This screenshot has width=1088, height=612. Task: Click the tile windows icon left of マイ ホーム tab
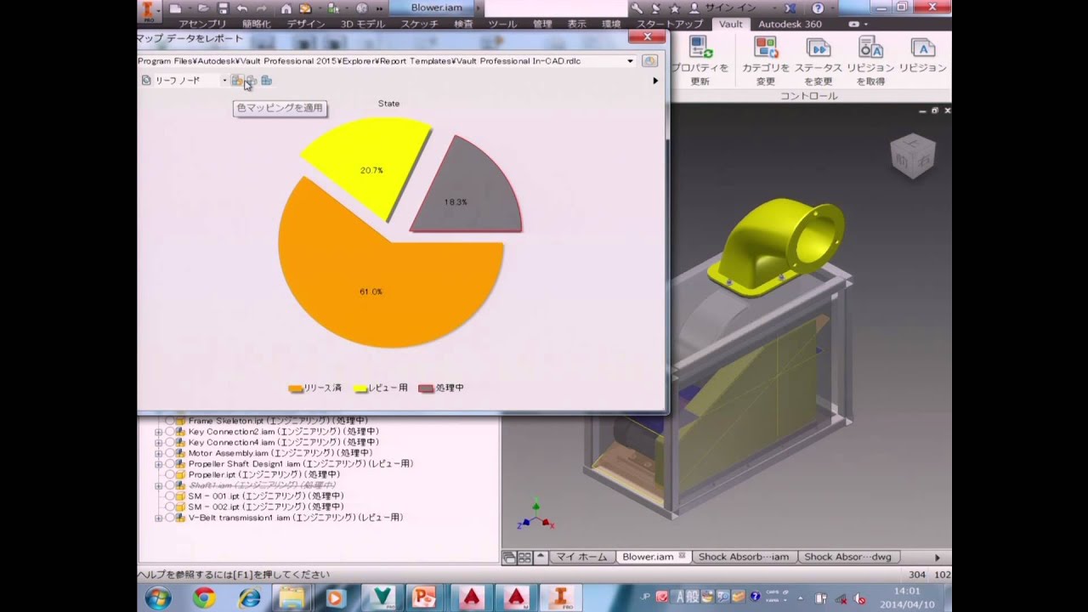pyautogui.click(x=524, y=558)
